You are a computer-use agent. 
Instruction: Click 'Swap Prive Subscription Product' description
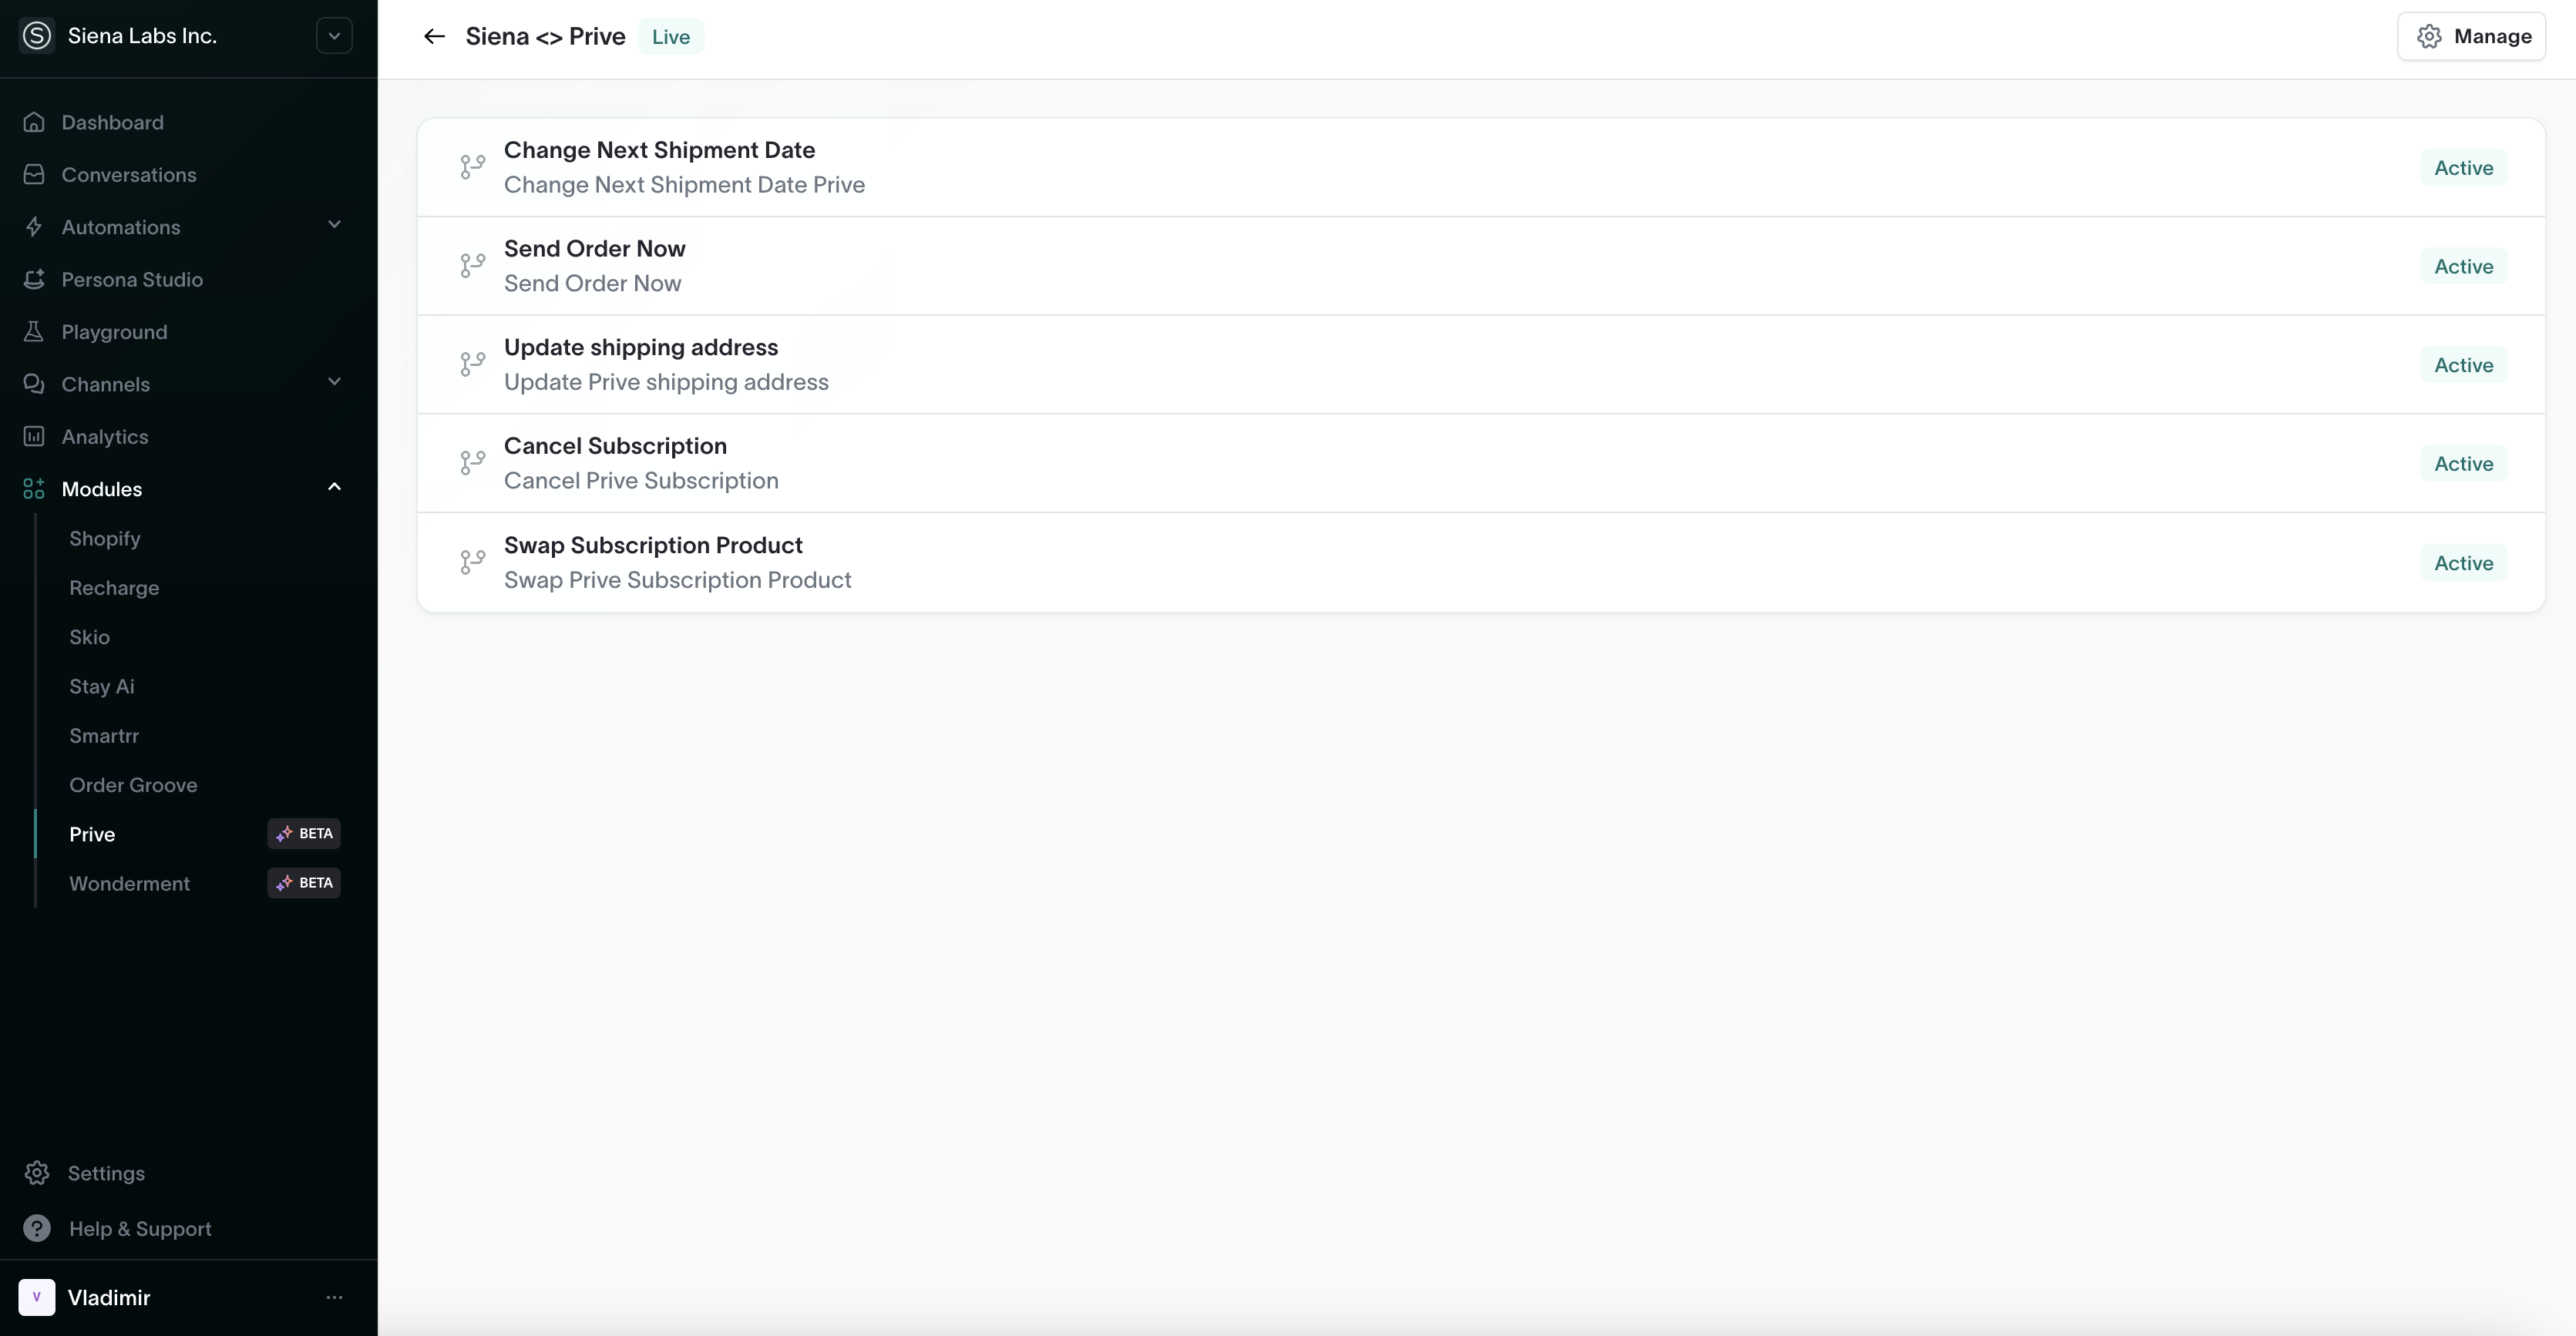677,581
